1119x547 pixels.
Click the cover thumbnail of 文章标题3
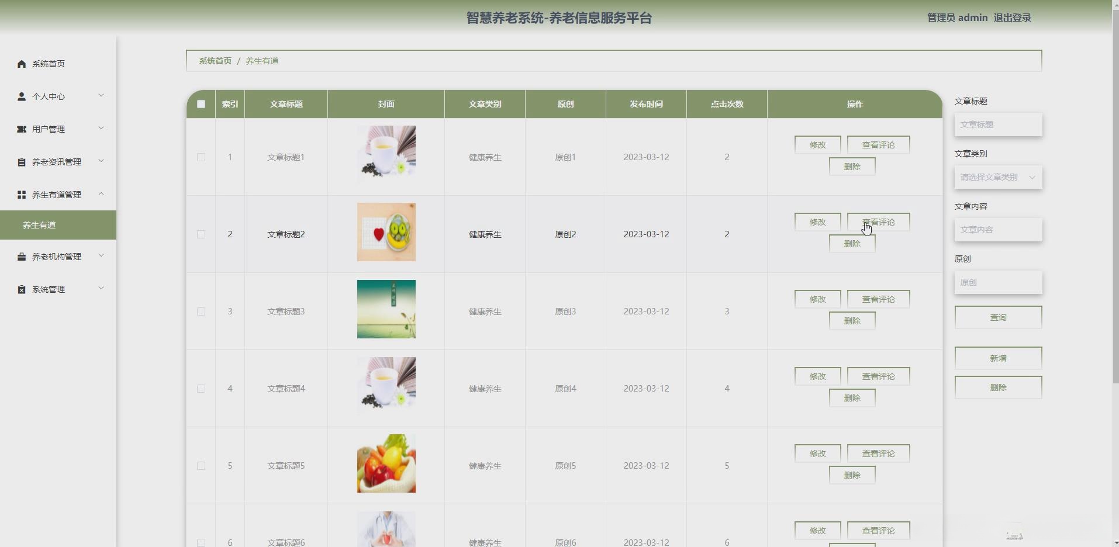click(386, 309)
